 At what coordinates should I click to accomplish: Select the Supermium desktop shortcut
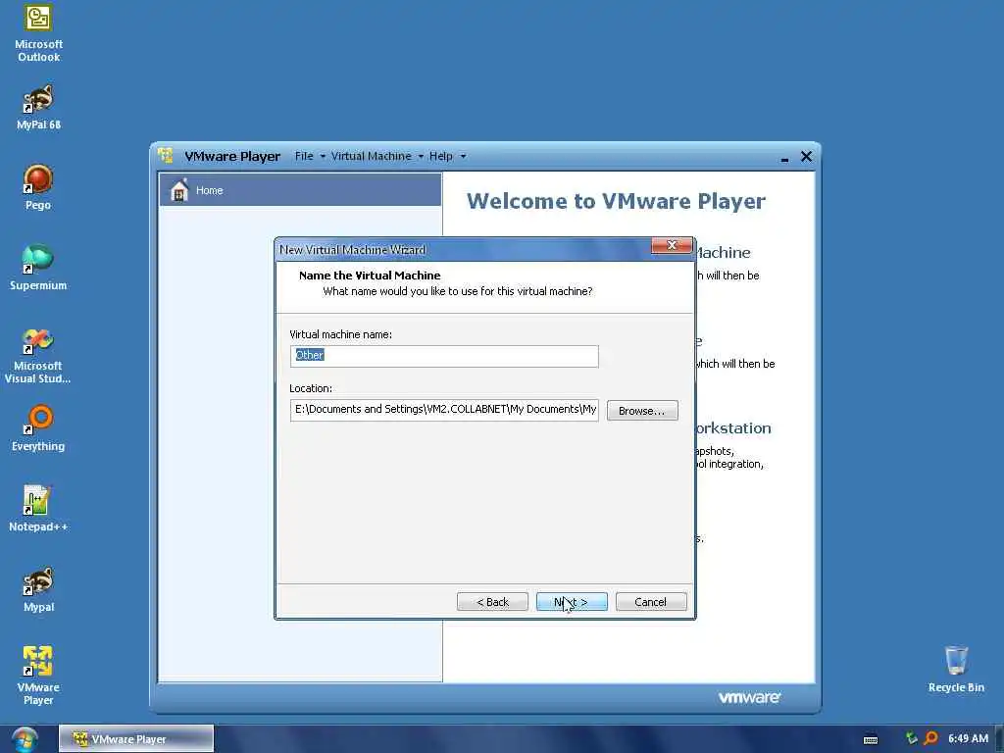(x=38, y=268)
